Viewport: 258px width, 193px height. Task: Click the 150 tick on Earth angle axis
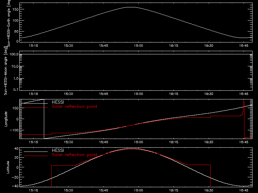16,9
